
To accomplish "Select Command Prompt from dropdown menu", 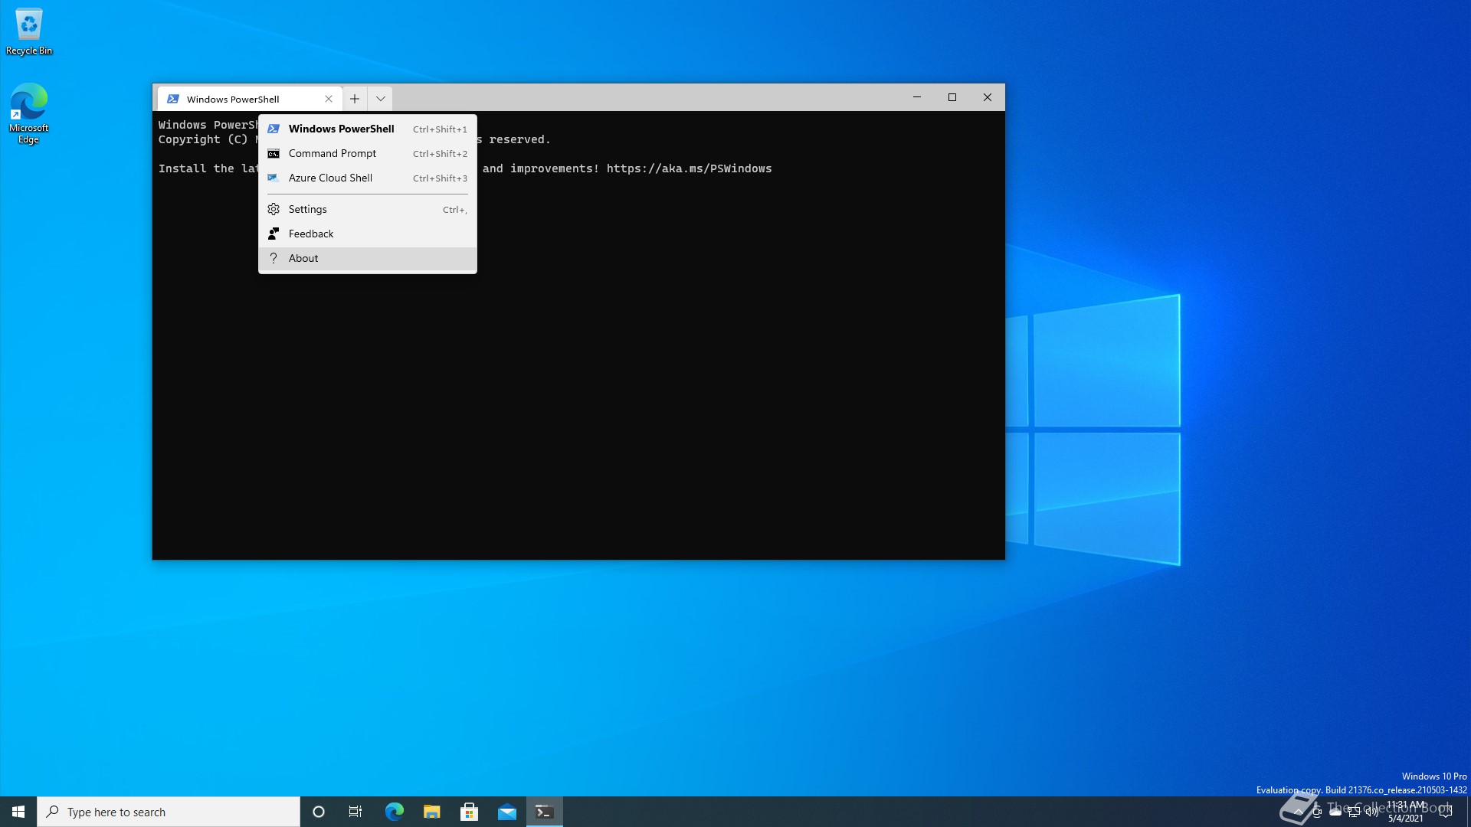I will click(x=368, y=153).
